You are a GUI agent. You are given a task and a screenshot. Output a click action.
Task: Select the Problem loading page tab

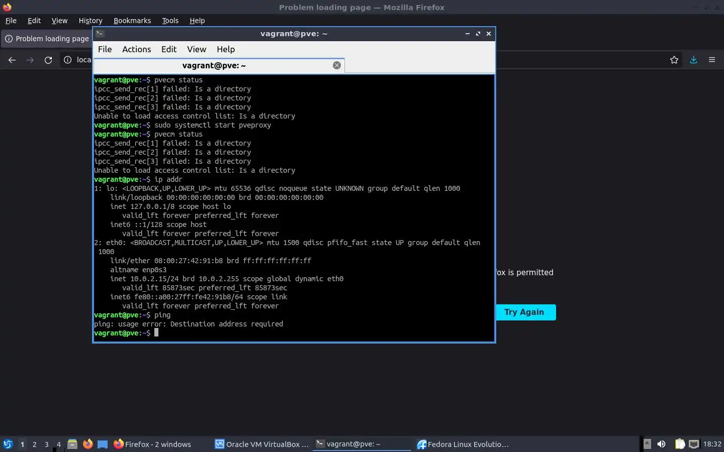pyautogui.click(x=47, y=39)
